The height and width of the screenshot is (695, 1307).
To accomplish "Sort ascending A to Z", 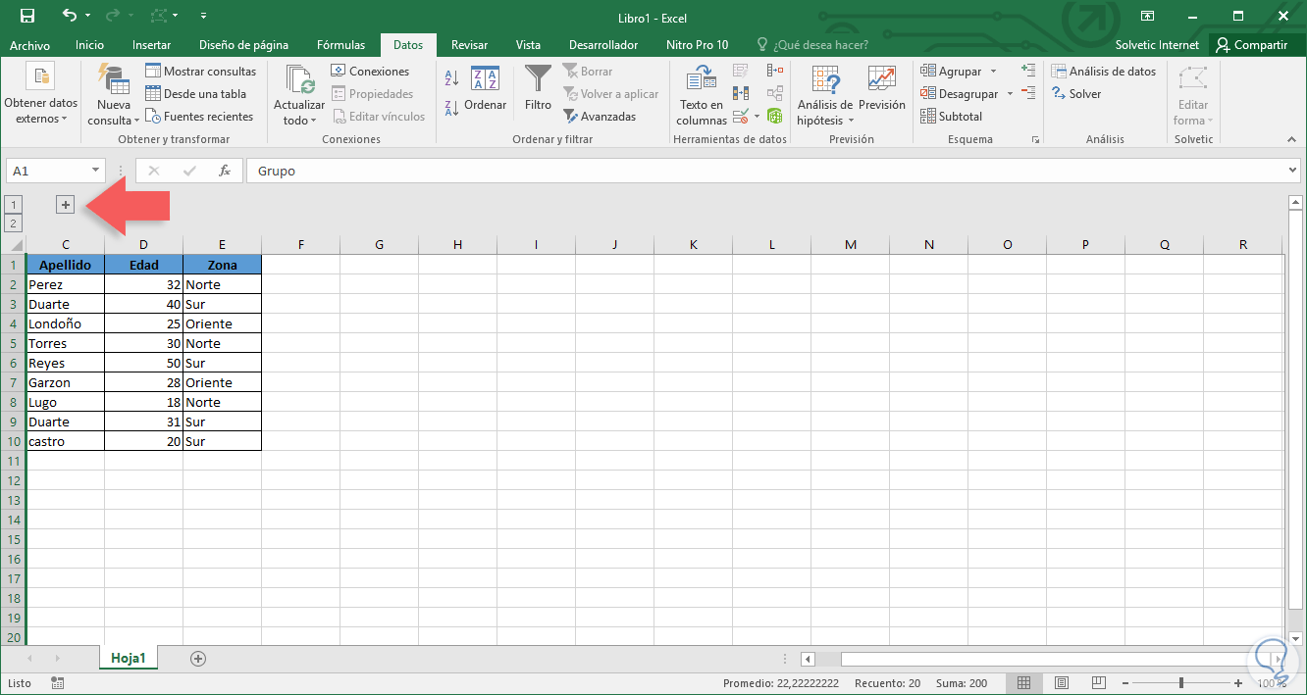I will pos(452,77).
